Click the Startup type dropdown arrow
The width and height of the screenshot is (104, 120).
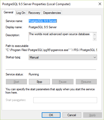coord(95,57)
